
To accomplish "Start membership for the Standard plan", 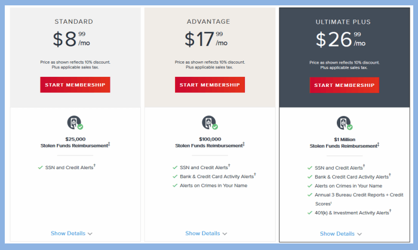I will click(x=75, y=85).
